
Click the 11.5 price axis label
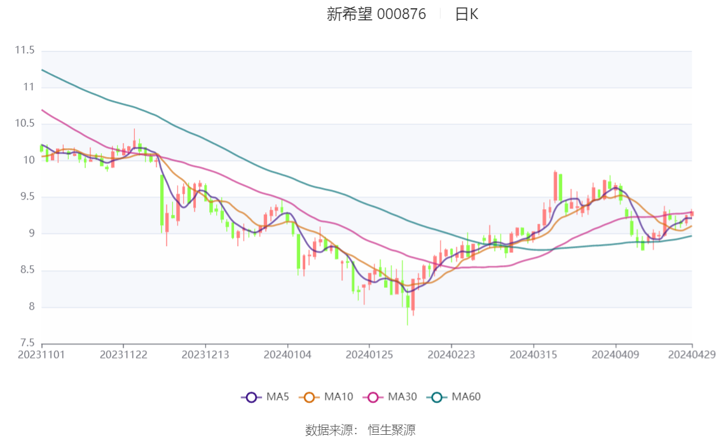[25, 50]
